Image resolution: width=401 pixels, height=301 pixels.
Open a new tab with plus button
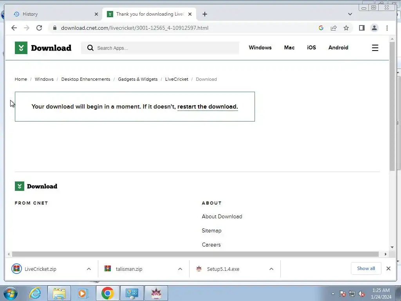point(204,14)
